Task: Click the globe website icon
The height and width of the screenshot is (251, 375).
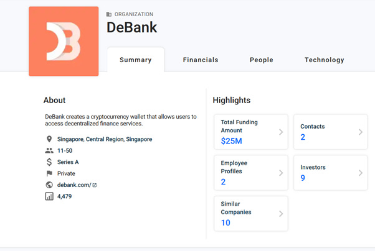Action: click(x=49, y=185)
